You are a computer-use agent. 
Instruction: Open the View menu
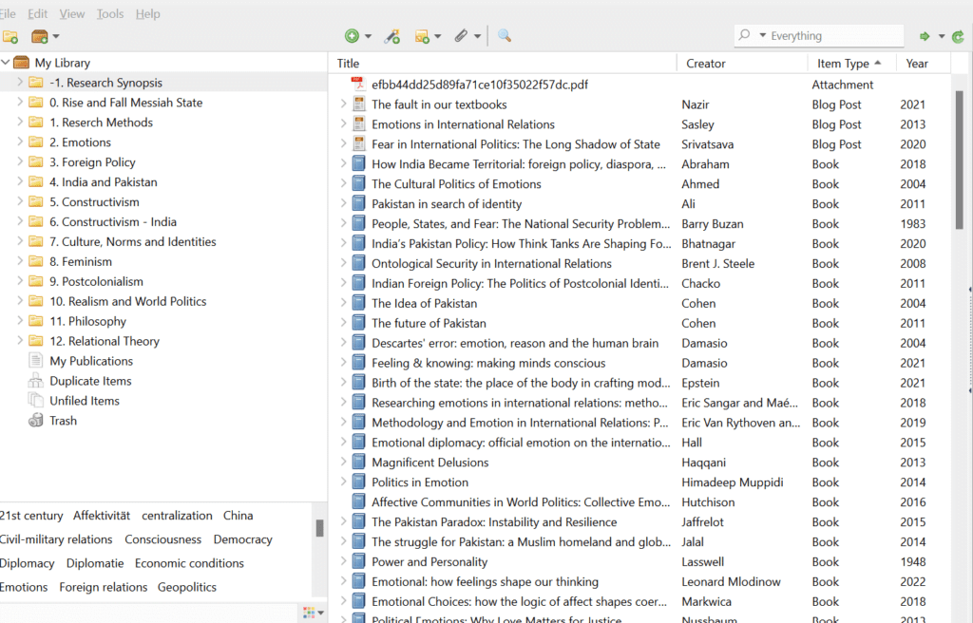pos(72,13)
